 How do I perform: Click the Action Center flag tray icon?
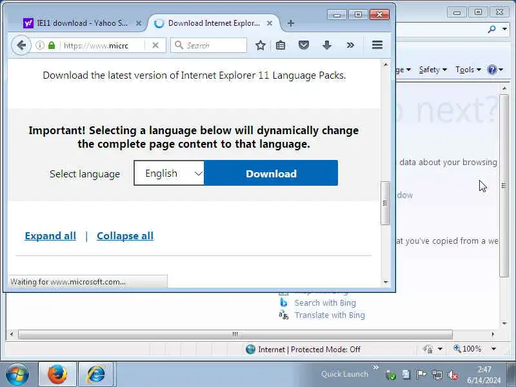[421, 375]
